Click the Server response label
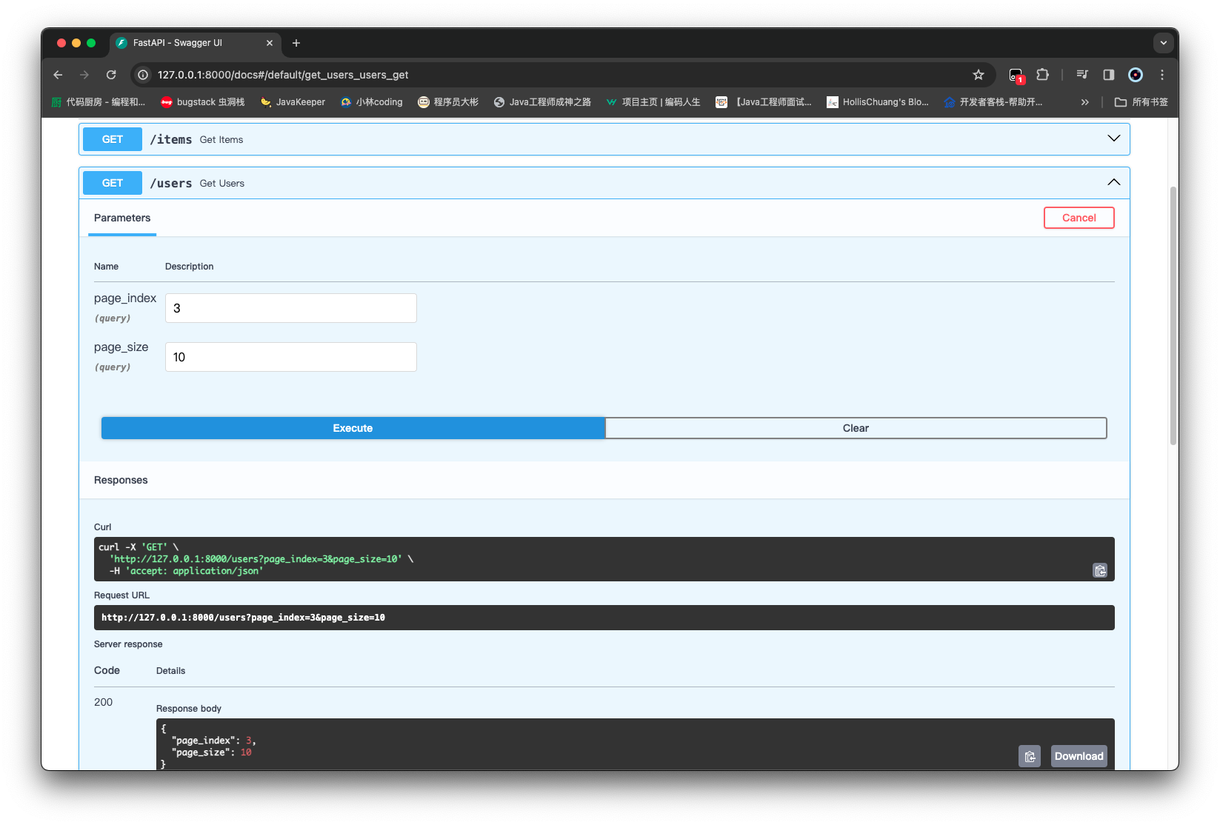Viewport: 1220px width, 825px height. [128, 644]
